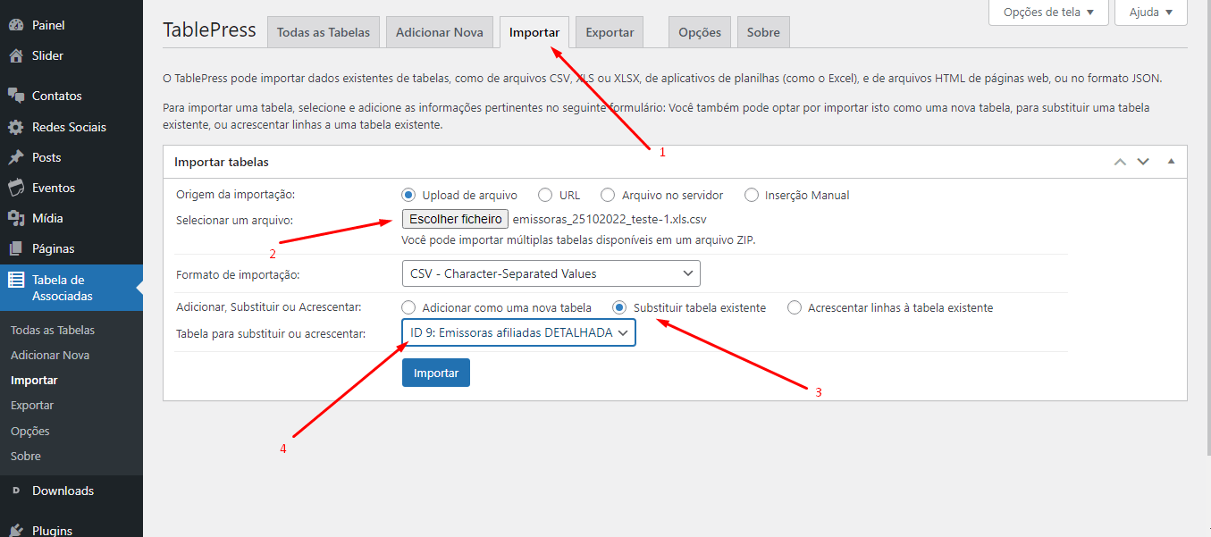
Task: Move Importar tabelas panel down arrow
Action: (1142, 162)
